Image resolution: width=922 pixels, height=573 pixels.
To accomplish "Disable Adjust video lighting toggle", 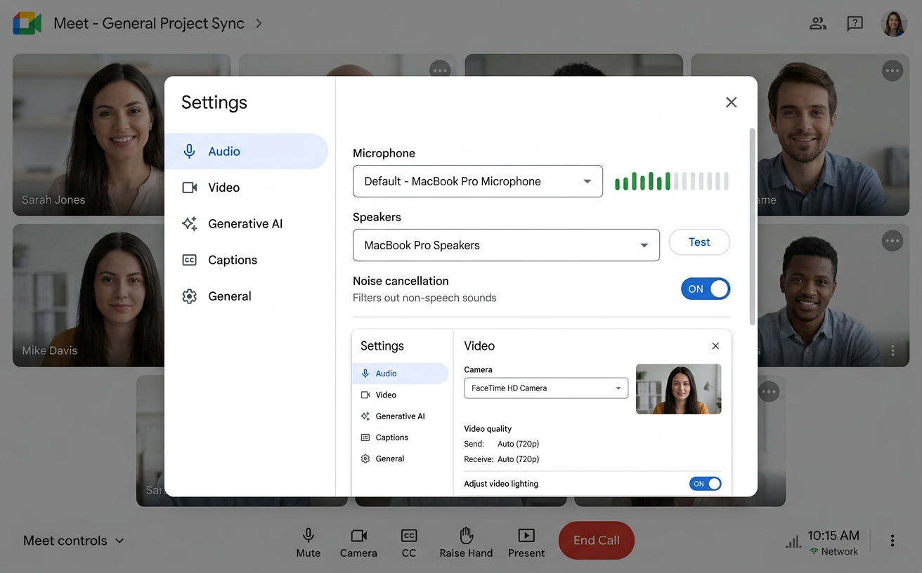I will coord(705,484).
